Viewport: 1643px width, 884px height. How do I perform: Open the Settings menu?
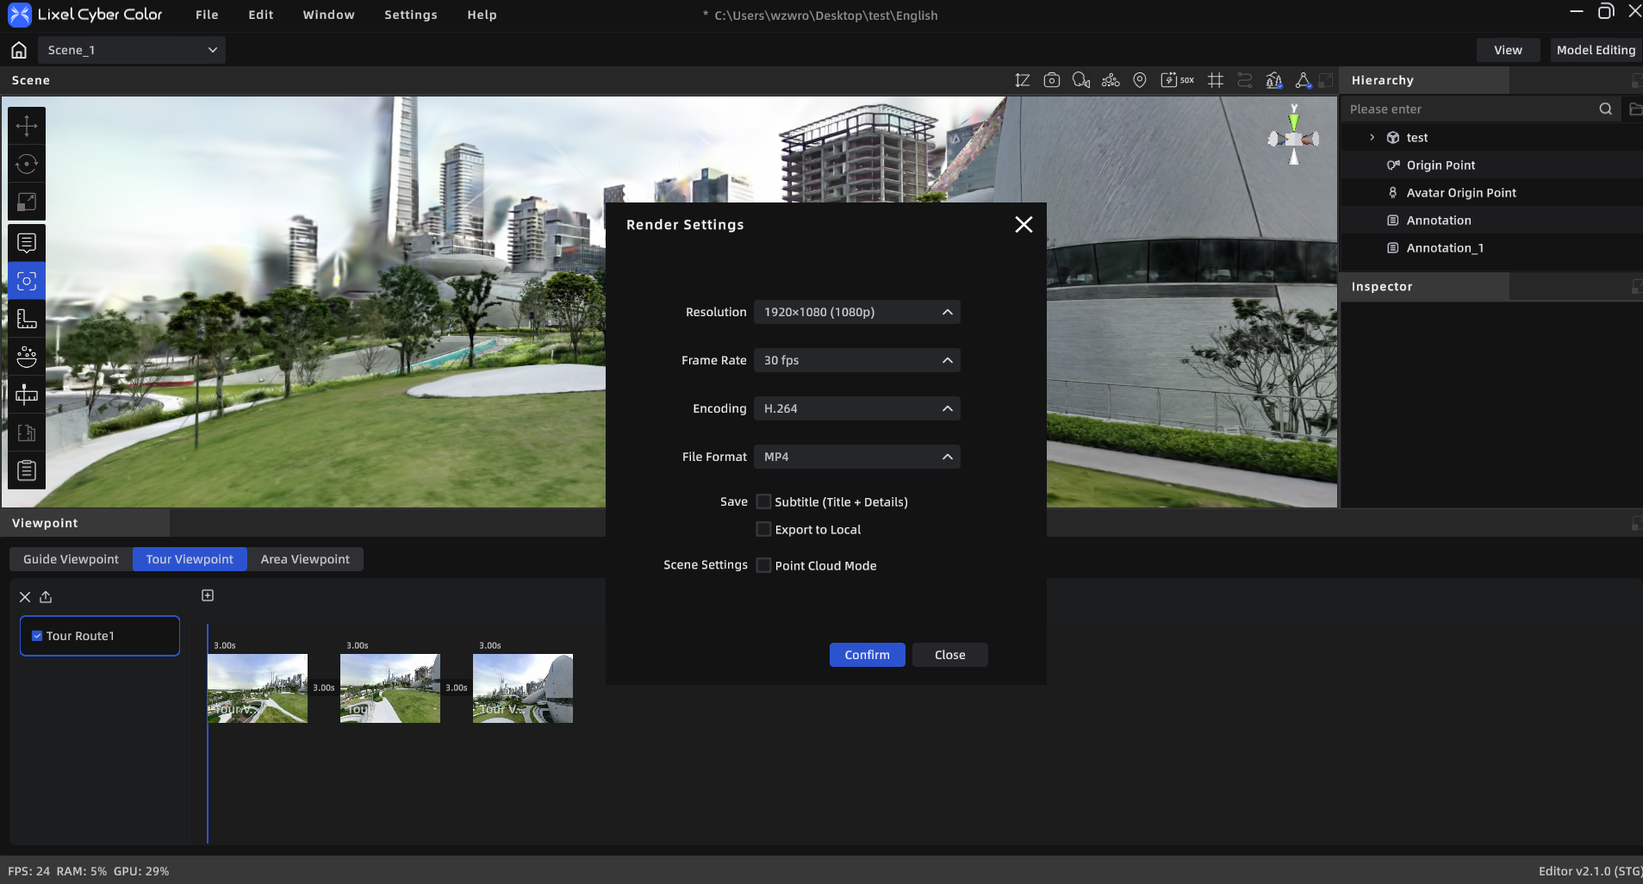[x=411, y=15]
